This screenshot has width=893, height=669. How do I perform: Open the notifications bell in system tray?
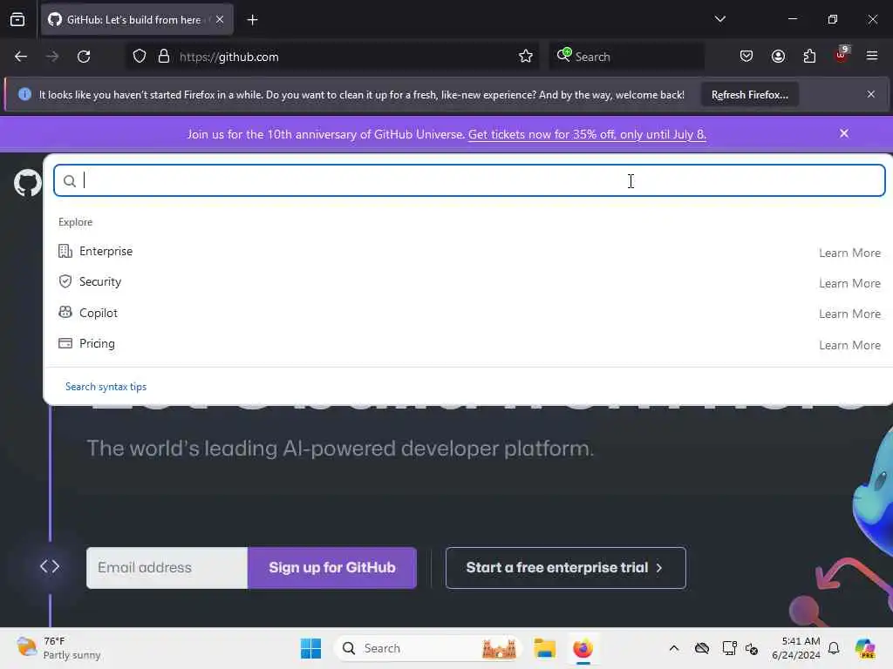click(x=834, y=648)
